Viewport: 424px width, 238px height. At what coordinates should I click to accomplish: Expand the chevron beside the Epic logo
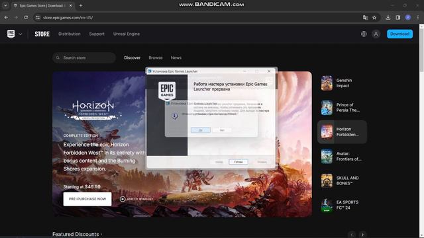tap(21, 34)
